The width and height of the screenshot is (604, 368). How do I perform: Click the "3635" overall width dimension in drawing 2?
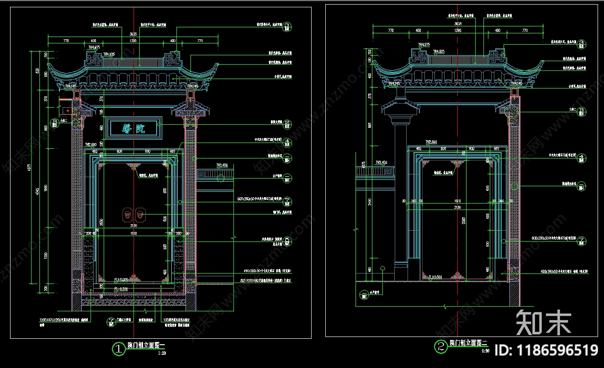[458, 24]
